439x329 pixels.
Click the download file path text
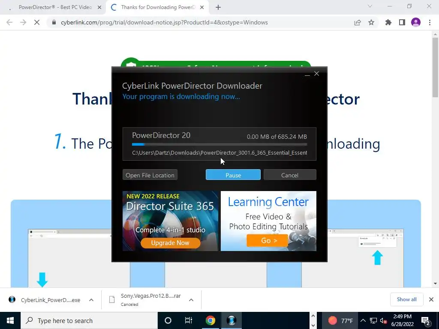pos(219,153)
